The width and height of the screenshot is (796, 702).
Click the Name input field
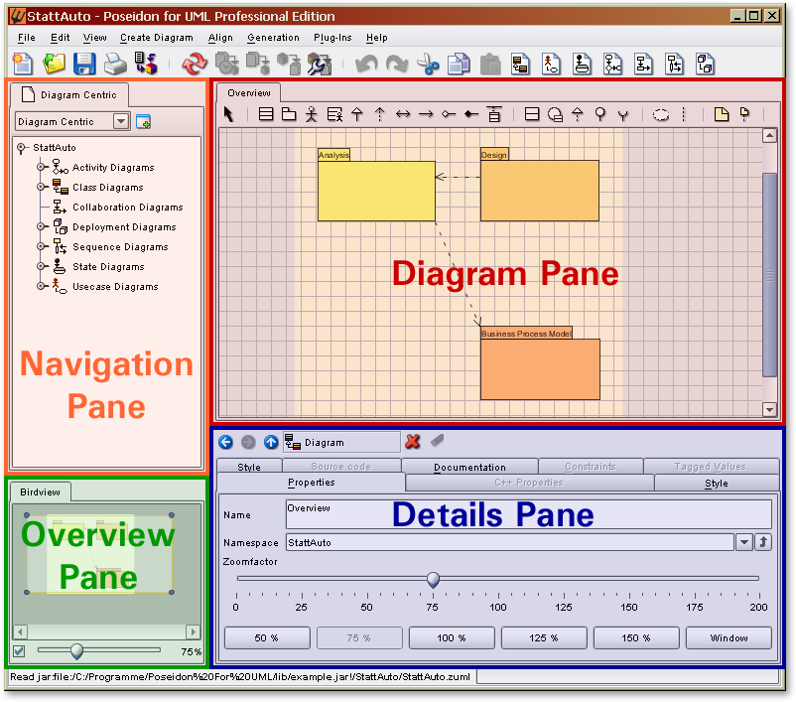(527, 514)
